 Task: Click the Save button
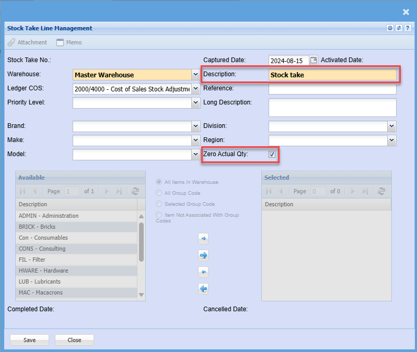[29, 340]
